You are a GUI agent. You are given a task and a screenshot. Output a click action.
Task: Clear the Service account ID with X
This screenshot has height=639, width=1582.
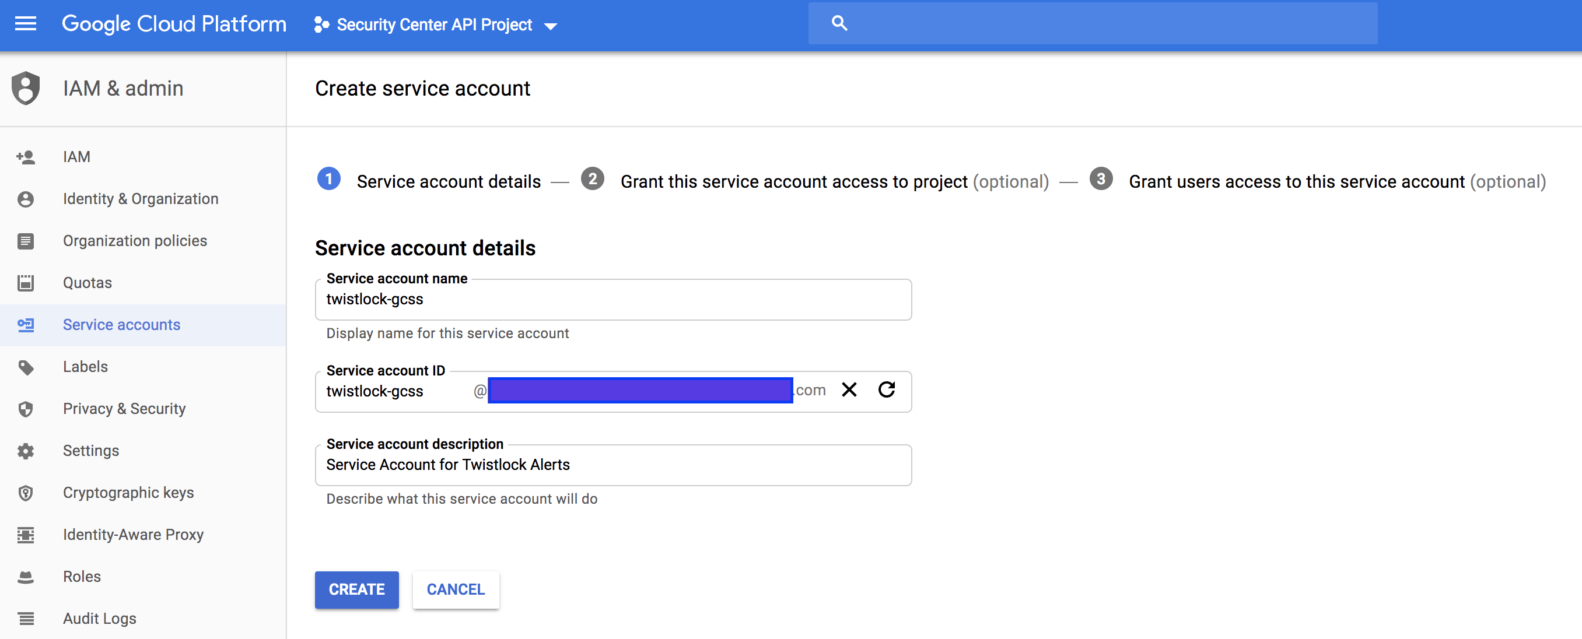(849, 390)
